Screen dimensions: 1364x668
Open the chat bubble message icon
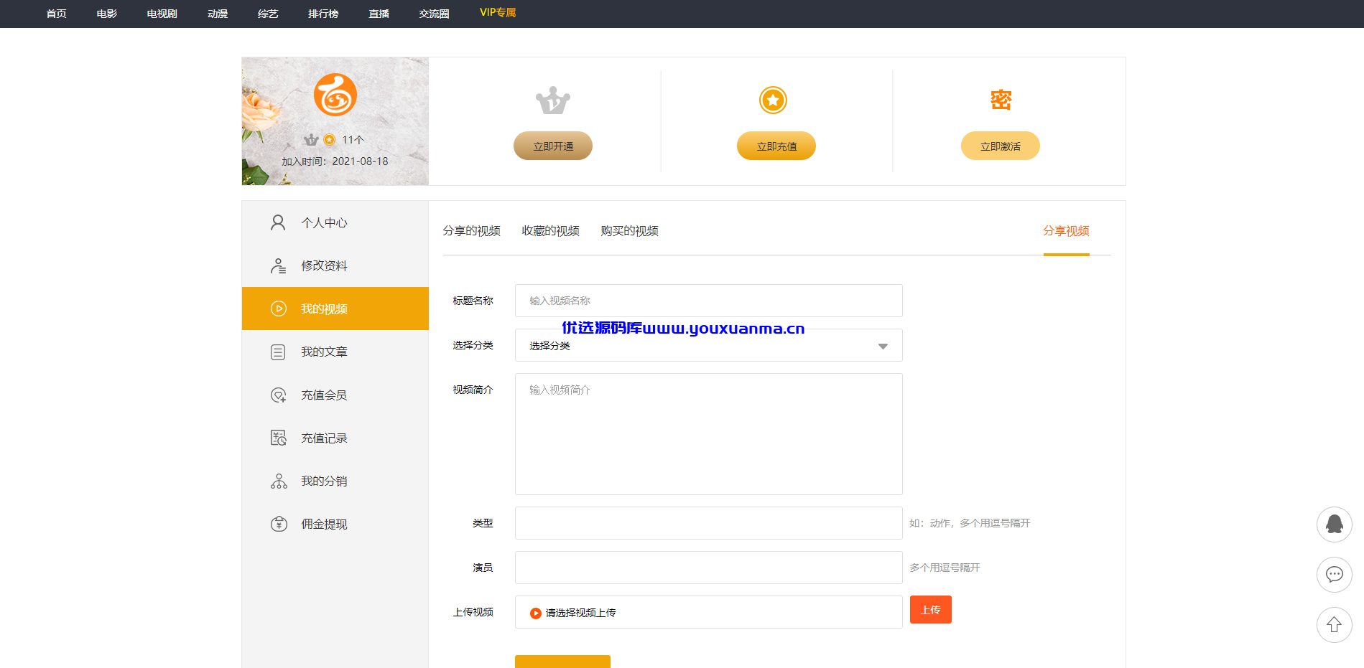tap(1334, 575)
